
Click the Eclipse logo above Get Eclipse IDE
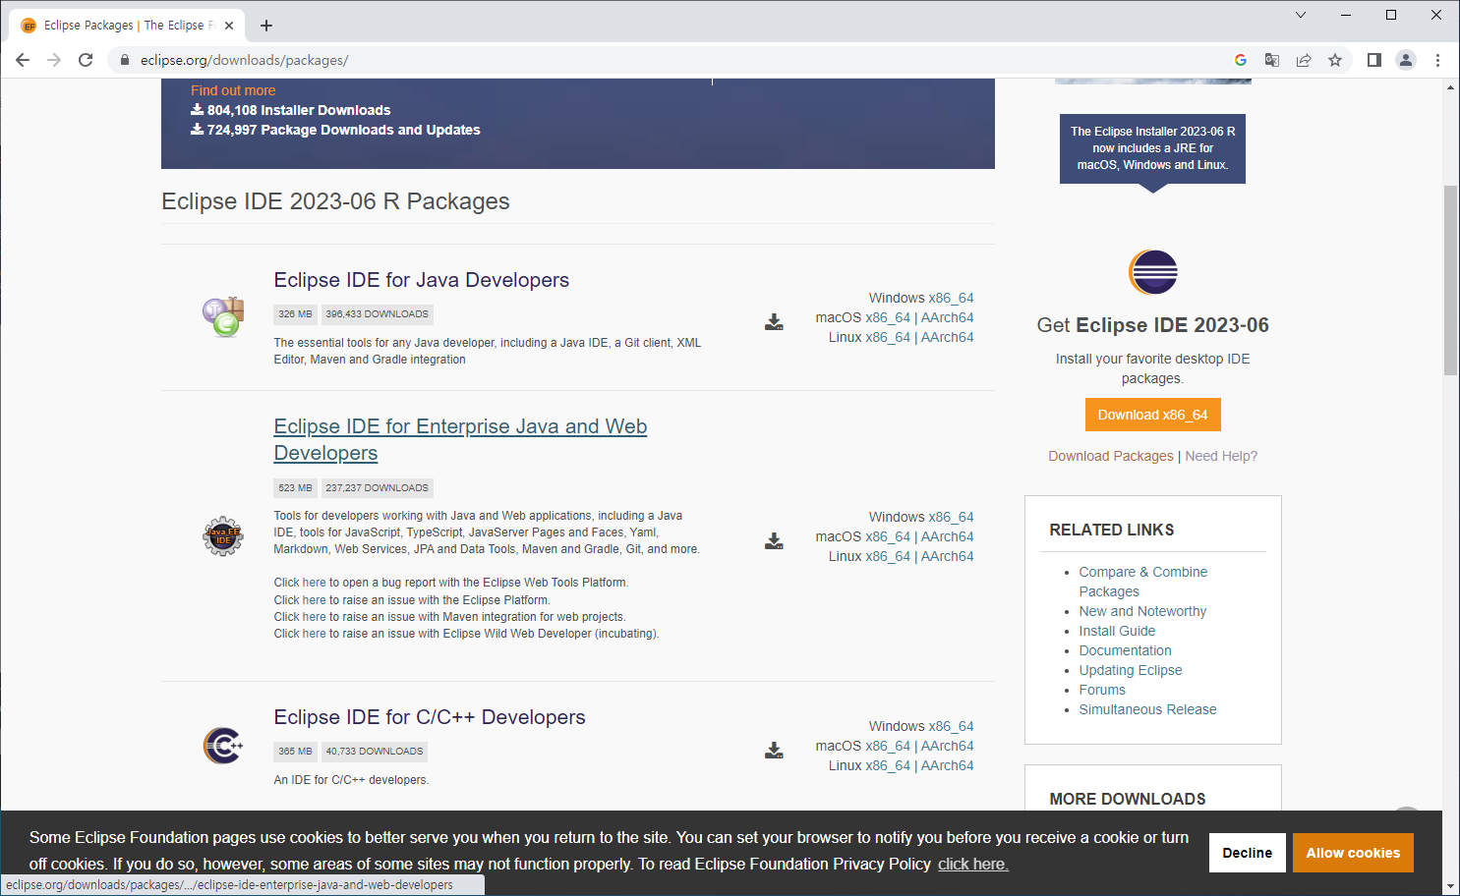pyautogui.click(x=1153, y=272)
